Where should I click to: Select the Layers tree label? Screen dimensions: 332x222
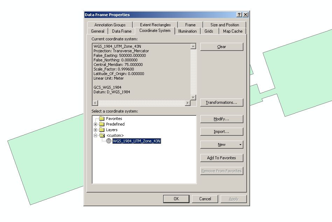point(112,130)
